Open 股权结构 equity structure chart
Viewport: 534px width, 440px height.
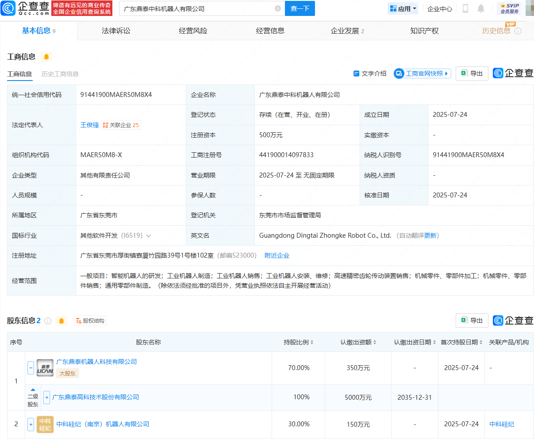90,321
